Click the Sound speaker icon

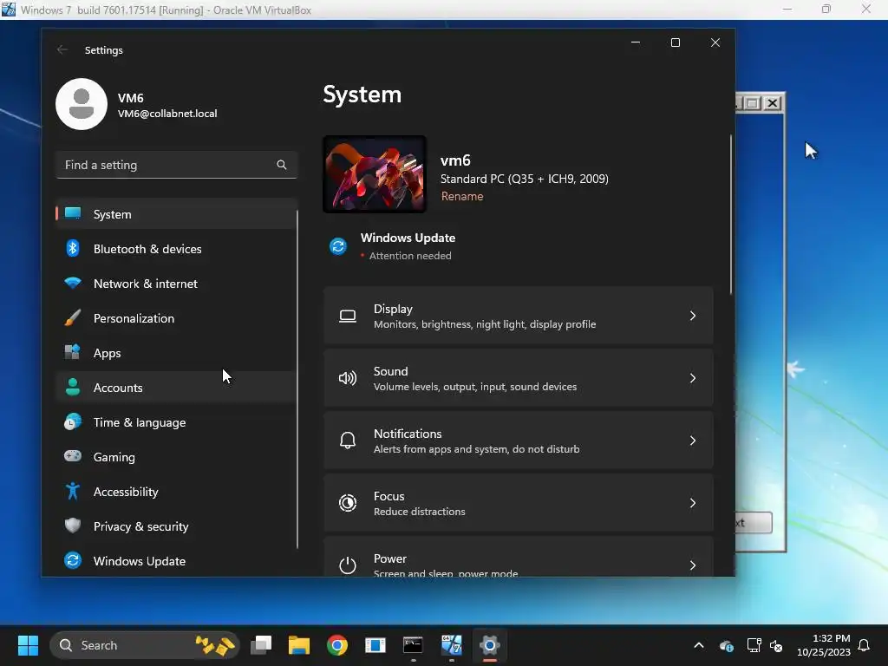347,378
